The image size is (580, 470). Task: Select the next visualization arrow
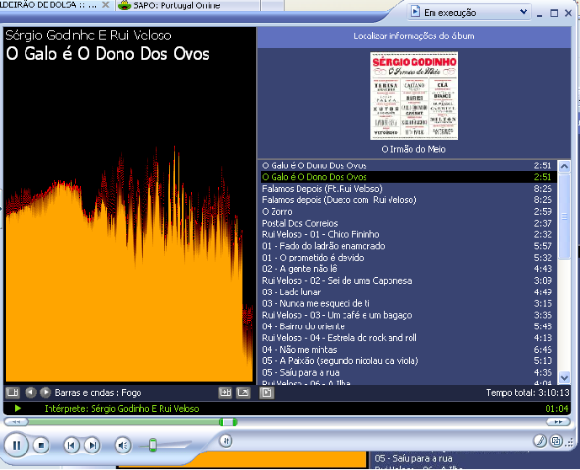point(45,393)
